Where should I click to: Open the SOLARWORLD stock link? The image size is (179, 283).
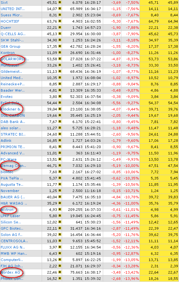click(x=15, y=59)
